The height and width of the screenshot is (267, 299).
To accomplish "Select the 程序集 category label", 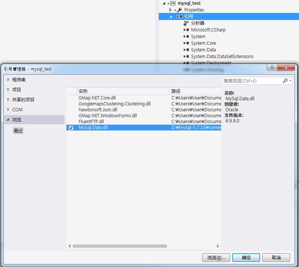I will click(x=19, y=80).
